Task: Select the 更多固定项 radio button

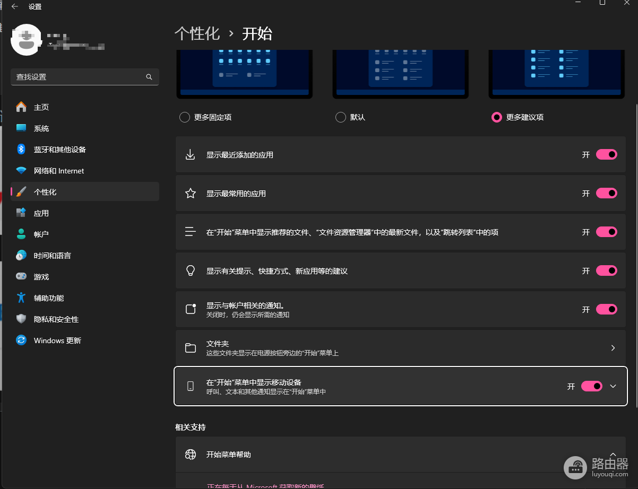Action: pos(185,117)
